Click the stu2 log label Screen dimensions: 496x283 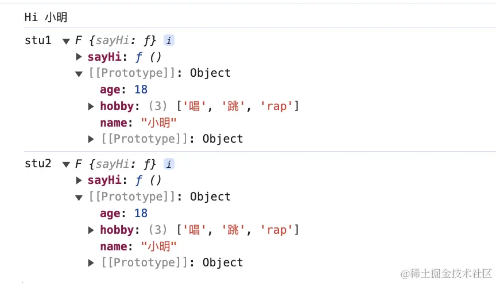[x=38, y=164]
